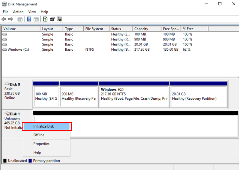Click the NTFS file system cell

tap(90, 50)
